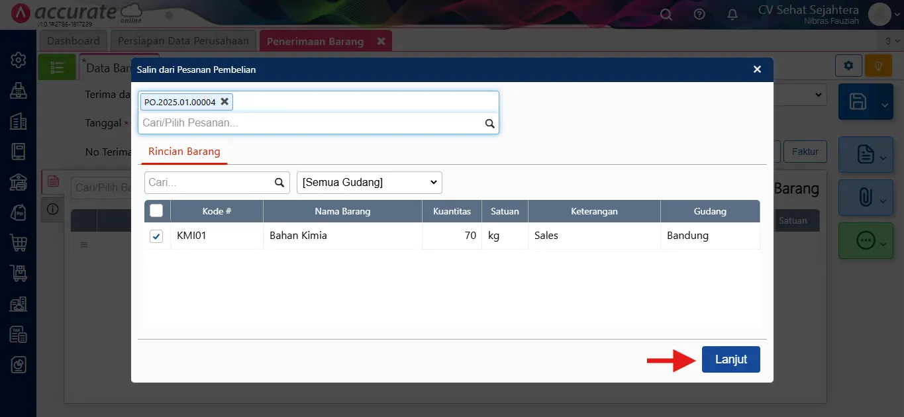Open Persiapan Data Perusahaan tab

[183, 41]
